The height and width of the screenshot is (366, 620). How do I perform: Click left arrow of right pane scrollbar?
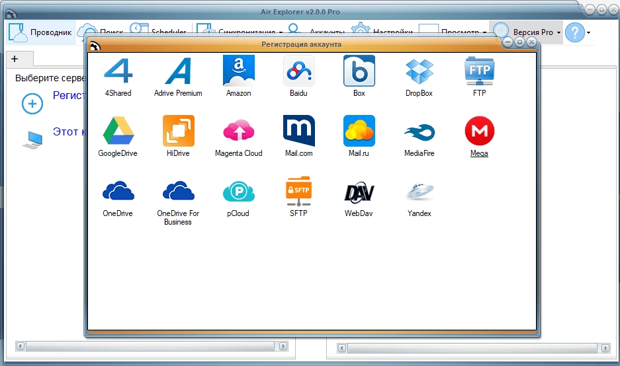click(342, 348)
